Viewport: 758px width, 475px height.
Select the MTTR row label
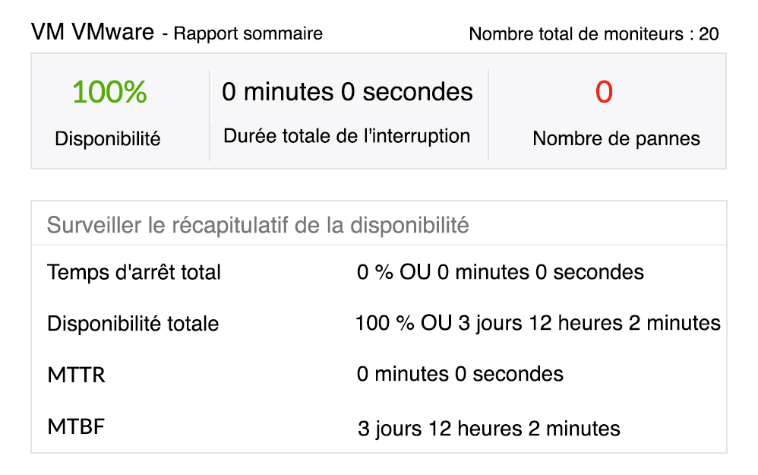[76, 375]
